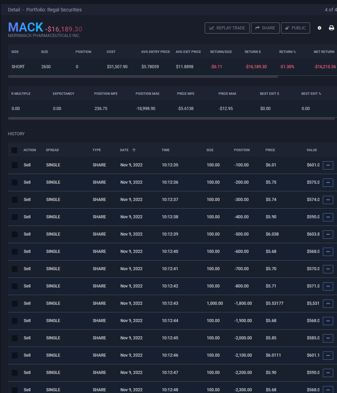Click the 236.75 Position MFE value
The image size is (337, 393).
(x=101, y=109)
